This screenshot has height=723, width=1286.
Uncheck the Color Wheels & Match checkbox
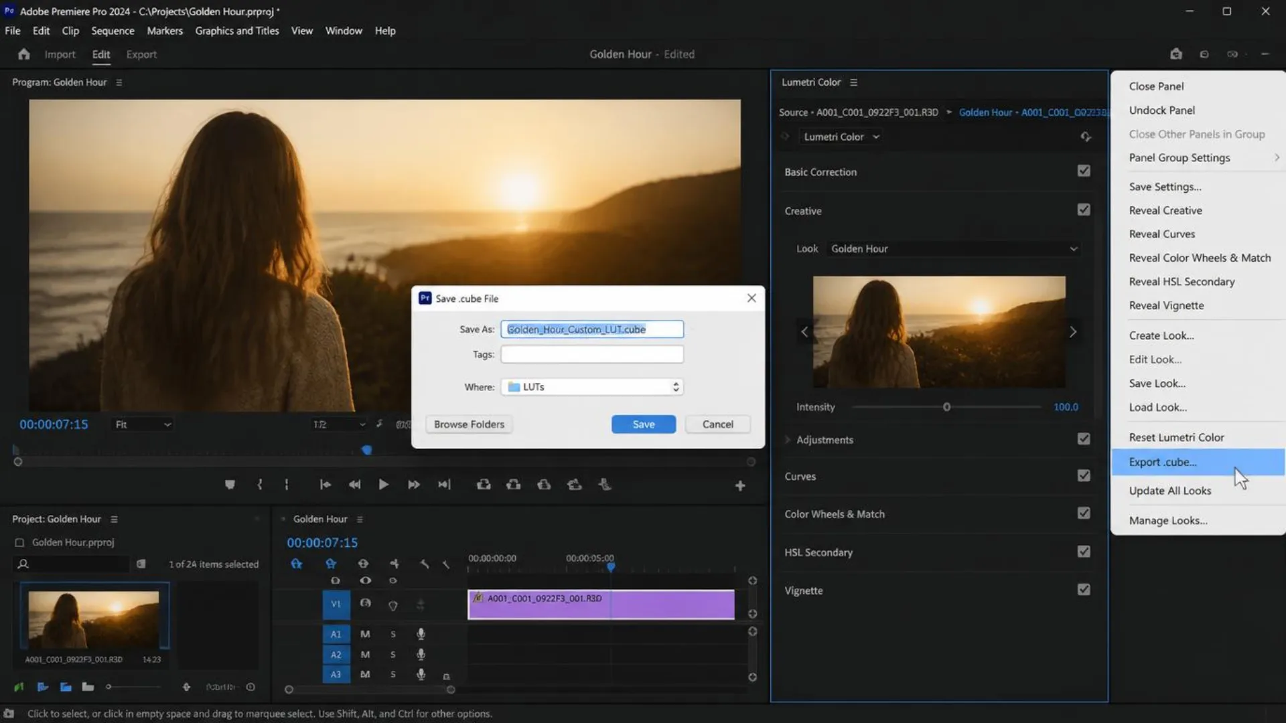click(x=1084, y=513)
